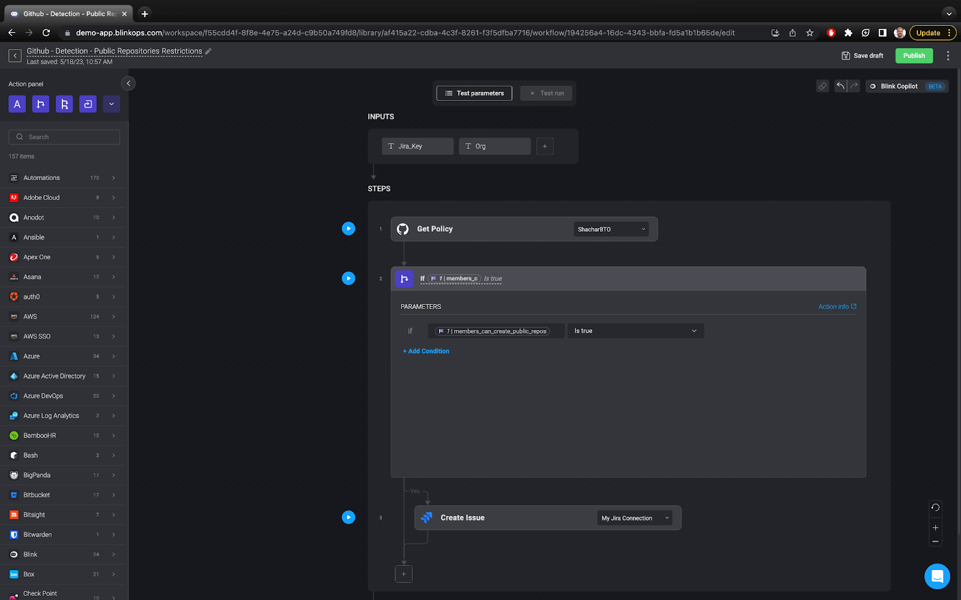Redo the workflow change
Image resolution: width=961 pixels, height=600 pixels.
[x=853, y=86]
